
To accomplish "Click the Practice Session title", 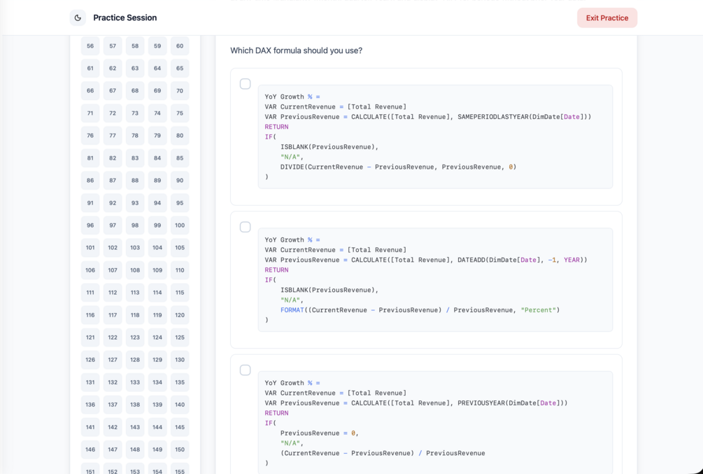I will click(x=125, y=18).
